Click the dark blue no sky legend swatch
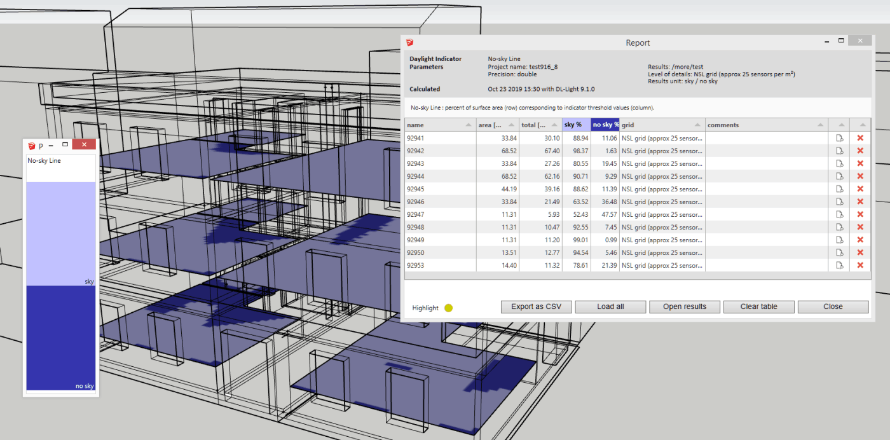 [60, 338]
